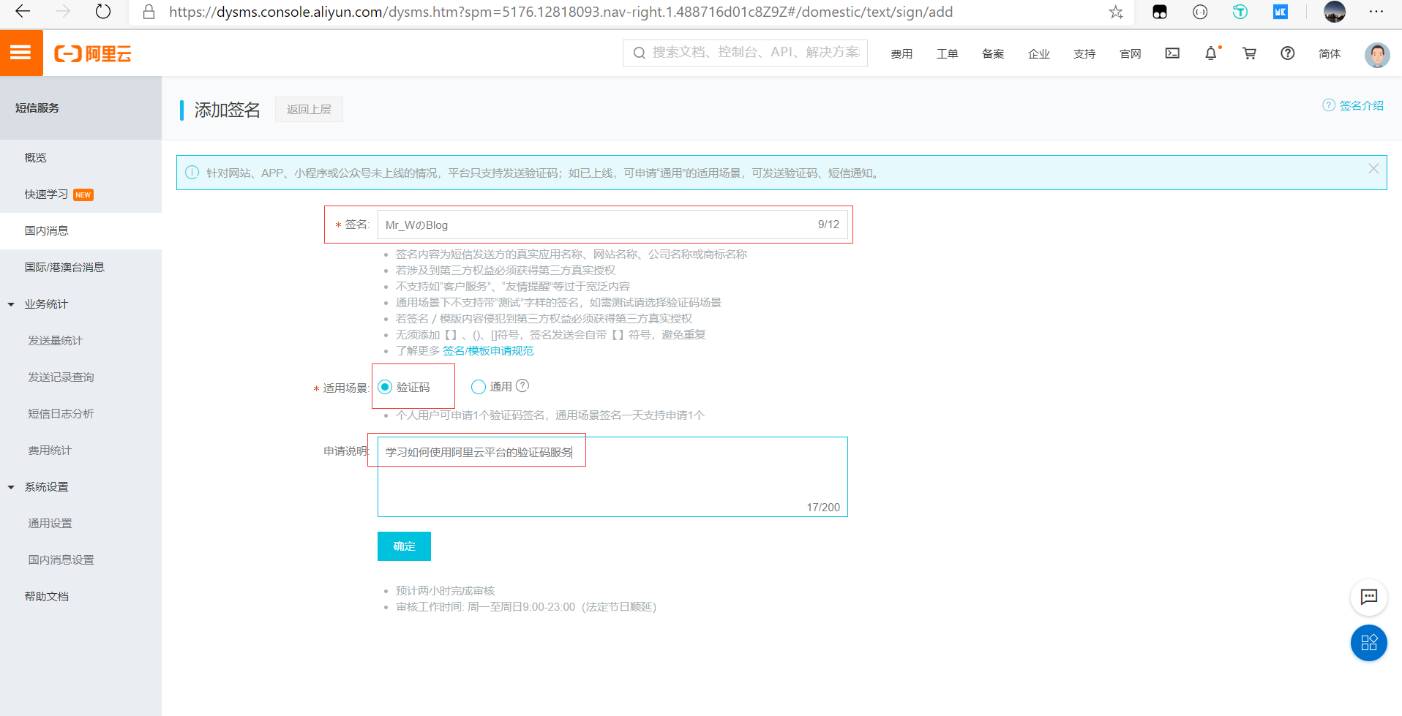Open the 签名/模板申请规范 link
This screenshot has height=716, width=1402.
point(488,351)
